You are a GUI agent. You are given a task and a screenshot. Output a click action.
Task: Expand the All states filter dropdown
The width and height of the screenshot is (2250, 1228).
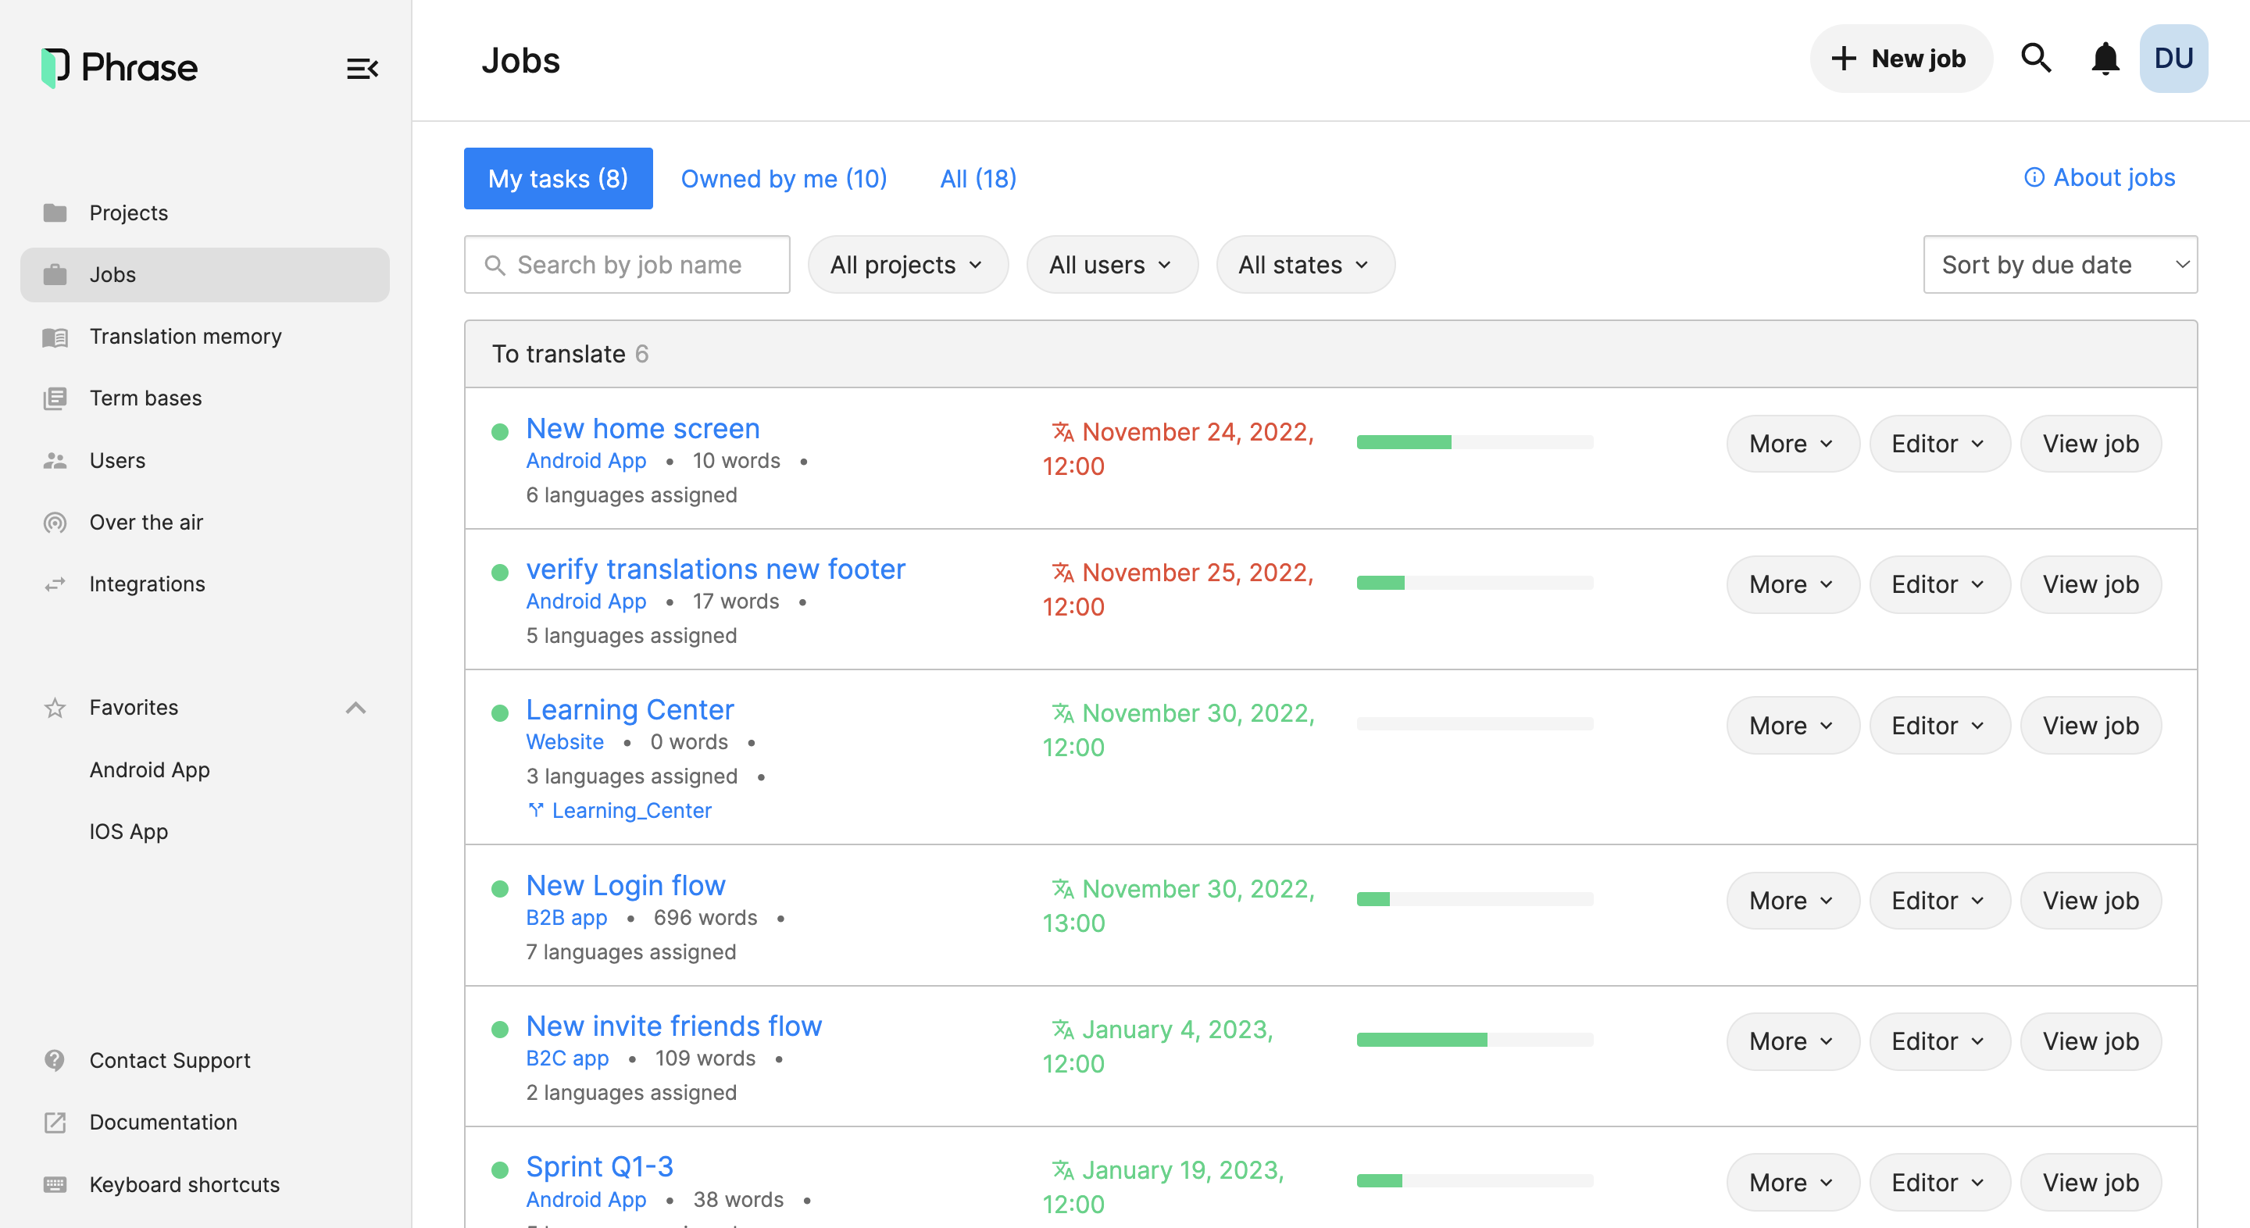[x=1305, y=265]
